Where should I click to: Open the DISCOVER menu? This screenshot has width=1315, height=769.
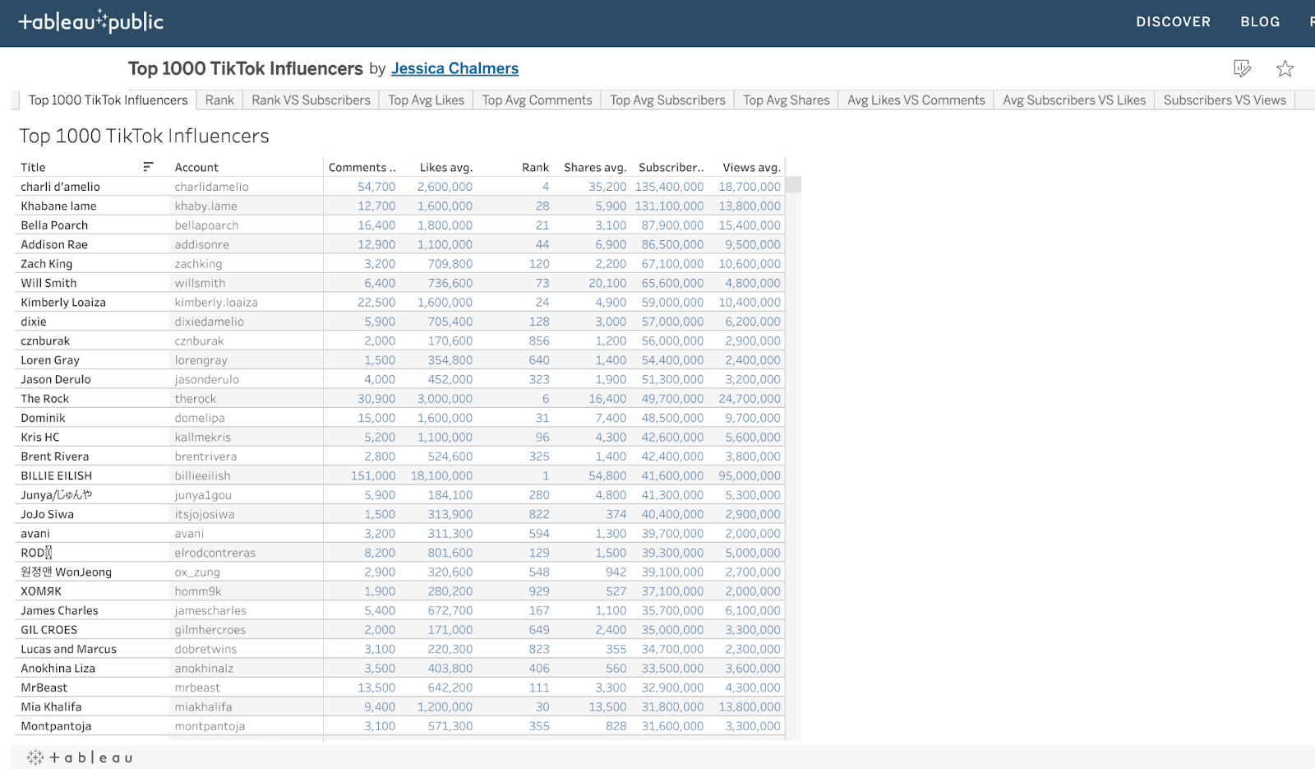[x=1173, y=22]
